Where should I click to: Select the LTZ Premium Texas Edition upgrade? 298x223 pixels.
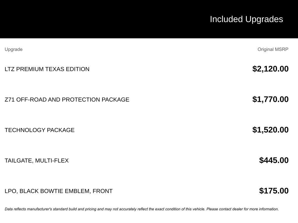pyautogui.click(x=47, y=69)
